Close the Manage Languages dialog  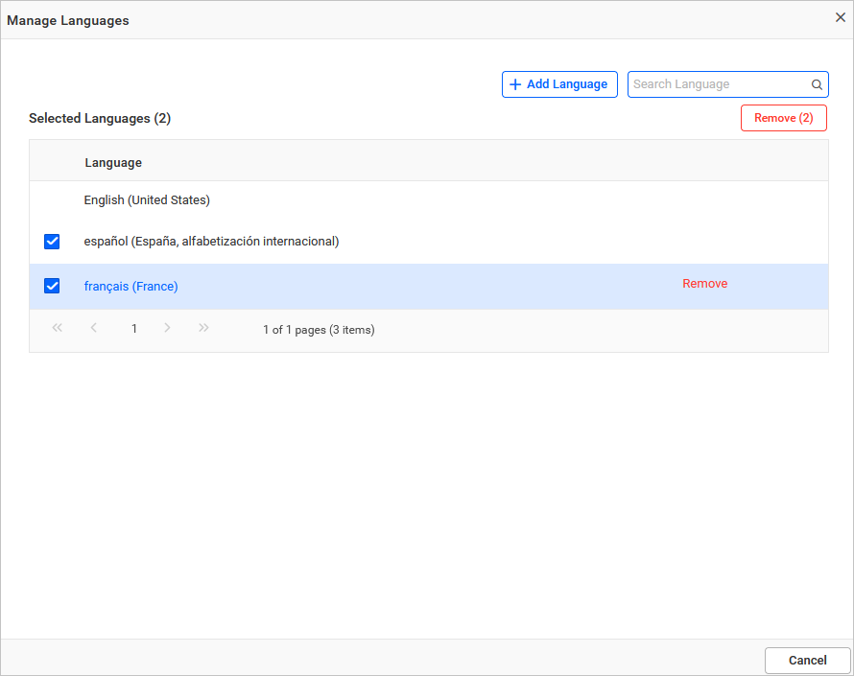(840, 16)
